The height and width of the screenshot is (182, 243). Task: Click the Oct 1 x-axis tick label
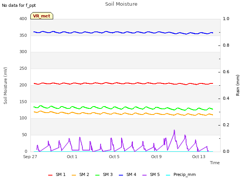[72, 157]
